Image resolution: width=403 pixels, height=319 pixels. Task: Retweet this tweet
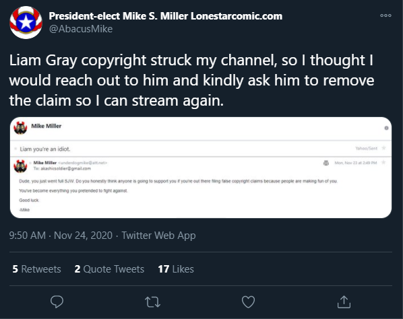click(153, 302)
